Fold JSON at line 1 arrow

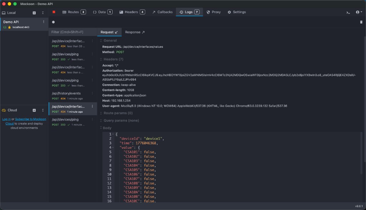pyautogui.click(x=113, y=134)
